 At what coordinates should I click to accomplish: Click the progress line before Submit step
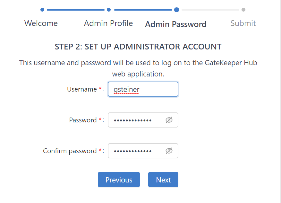coord(210,10)
